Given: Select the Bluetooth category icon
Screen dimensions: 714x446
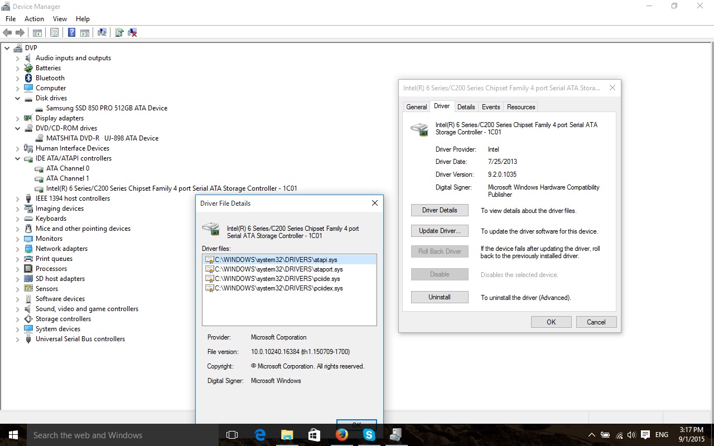Looking at the screenshot, I should tap(28, 78).
